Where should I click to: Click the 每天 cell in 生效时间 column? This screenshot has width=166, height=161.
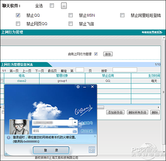tap(154, 81)
